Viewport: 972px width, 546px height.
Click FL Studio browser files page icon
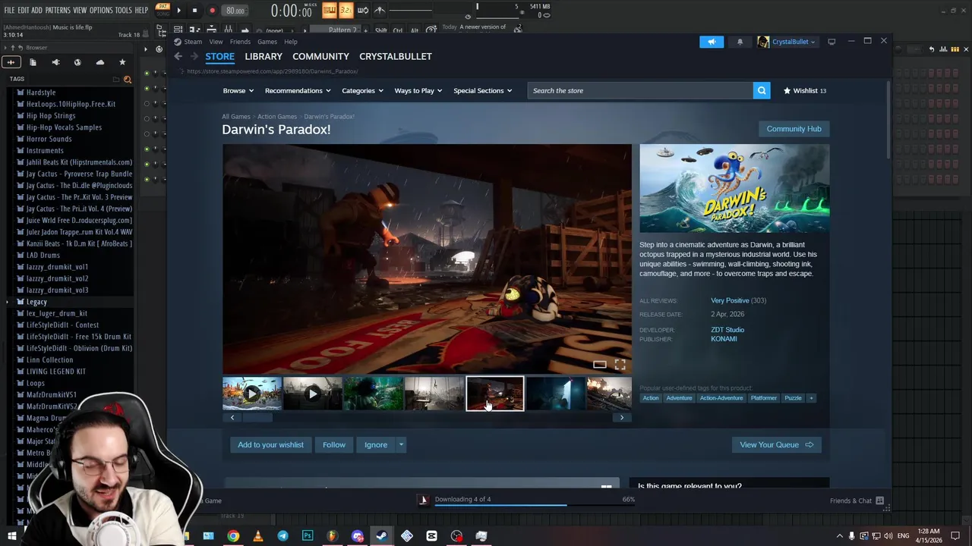click(x=33, y=62)
